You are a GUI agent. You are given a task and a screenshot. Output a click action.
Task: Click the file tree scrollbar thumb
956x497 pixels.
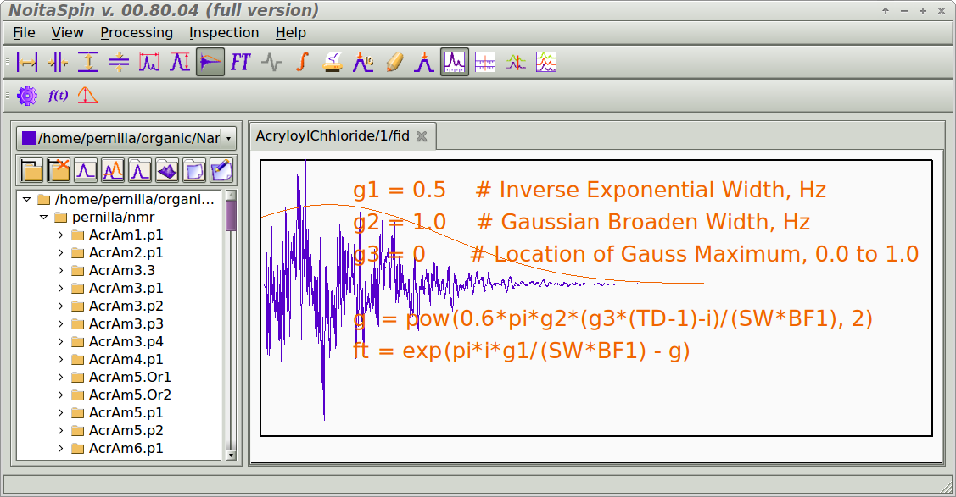click(x=231, y=216)
